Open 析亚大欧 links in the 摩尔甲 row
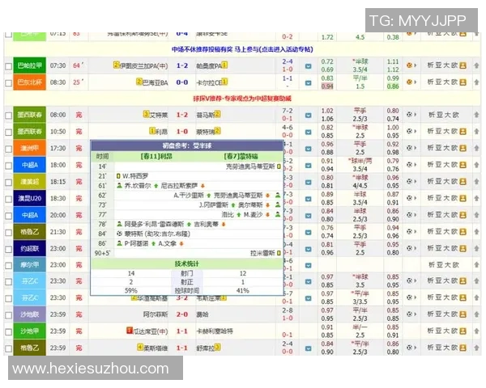486x388 pixels. tap(443, 265)
